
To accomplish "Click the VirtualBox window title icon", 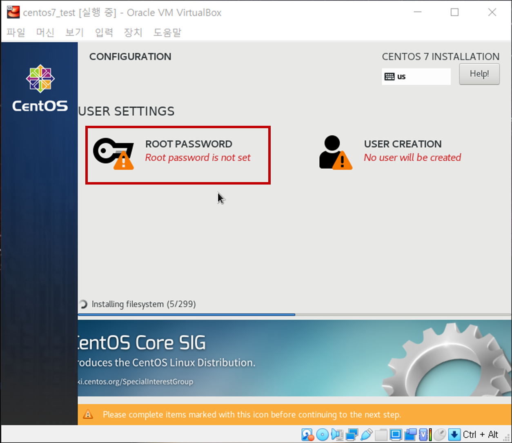I will tap(13, 12).
